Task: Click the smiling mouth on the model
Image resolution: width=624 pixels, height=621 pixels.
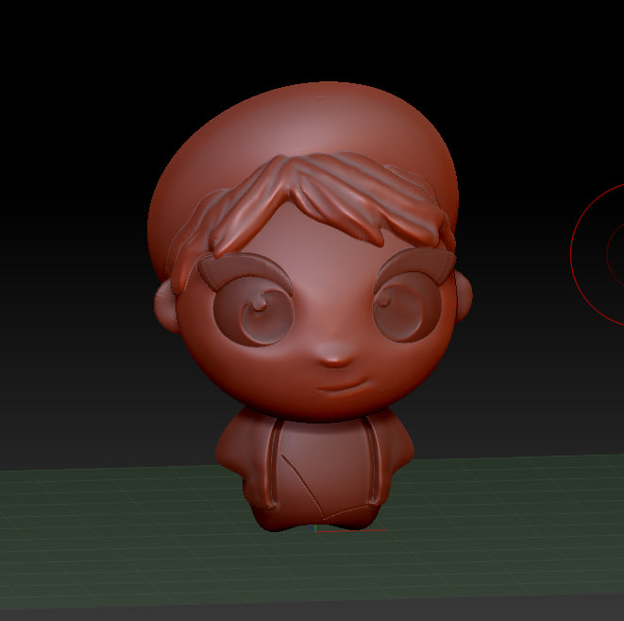Action: 343,387
